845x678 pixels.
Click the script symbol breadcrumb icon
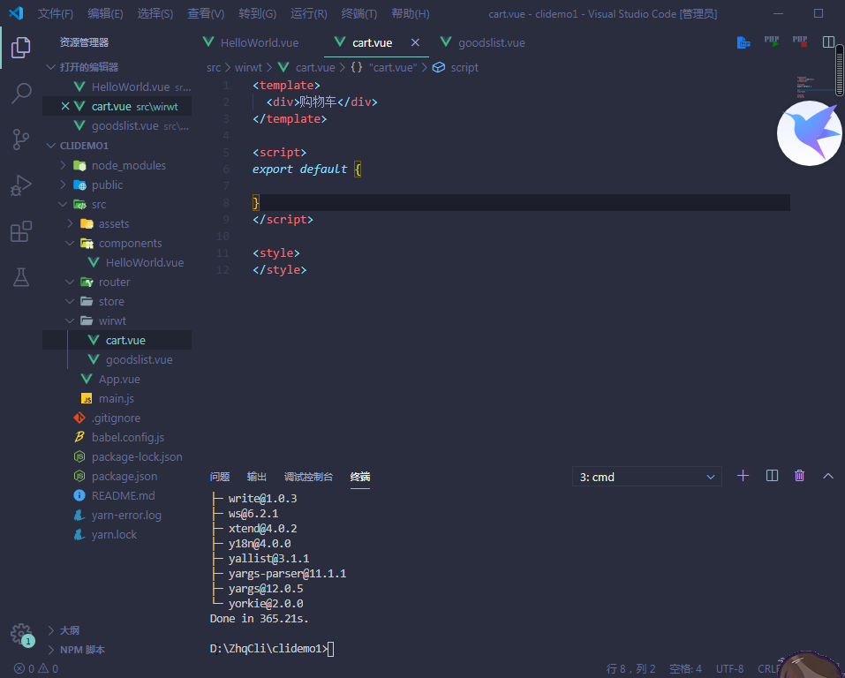pos(439,67)
